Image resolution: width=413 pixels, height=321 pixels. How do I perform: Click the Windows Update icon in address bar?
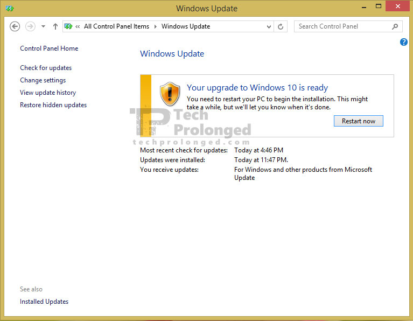click(68, 26)
